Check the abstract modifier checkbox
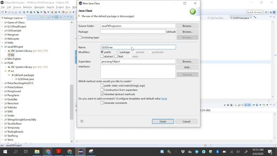The width and height of the screenshot is (277, 156). (102, 56)
